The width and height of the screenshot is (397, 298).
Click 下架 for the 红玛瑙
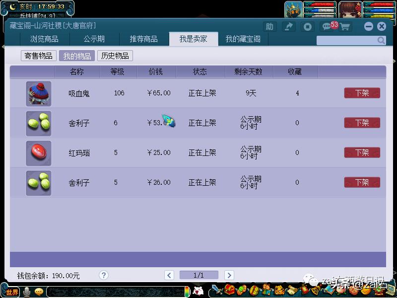coord(362,152)
